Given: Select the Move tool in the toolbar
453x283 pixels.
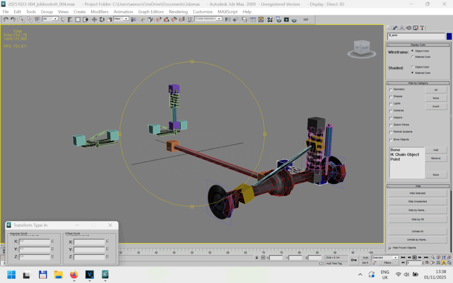Looking at the screenshot, I should pos(94,19).
